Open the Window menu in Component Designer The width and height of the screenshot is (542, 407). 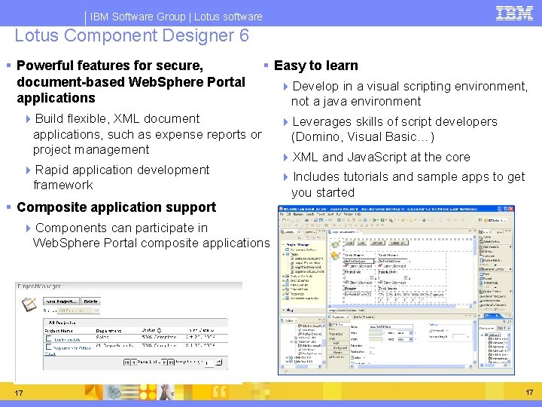coord(348,214)
